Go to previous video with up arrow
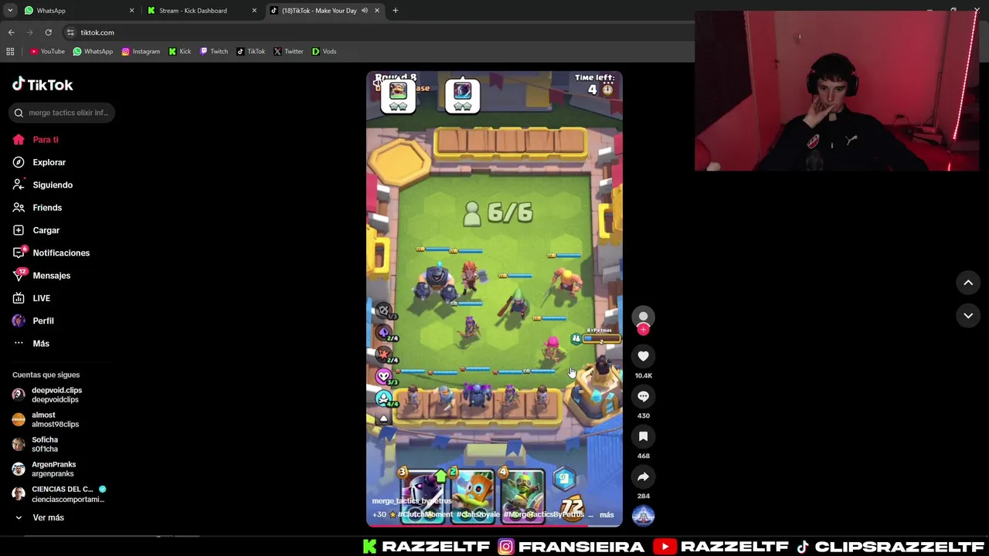Screen dimensions: 989x556 click(x=968, y=283)
